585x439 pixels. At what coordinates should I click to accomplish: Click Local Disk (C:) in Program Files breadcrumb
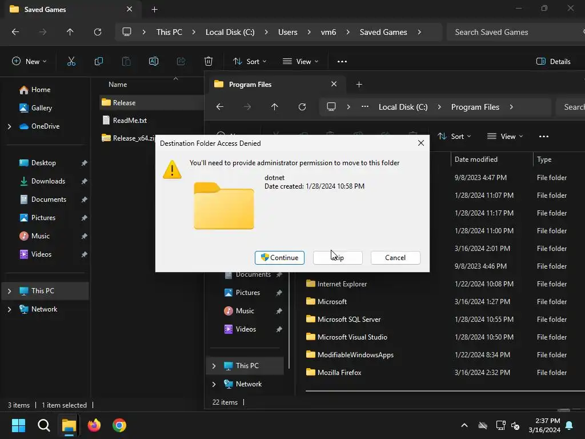403,107
